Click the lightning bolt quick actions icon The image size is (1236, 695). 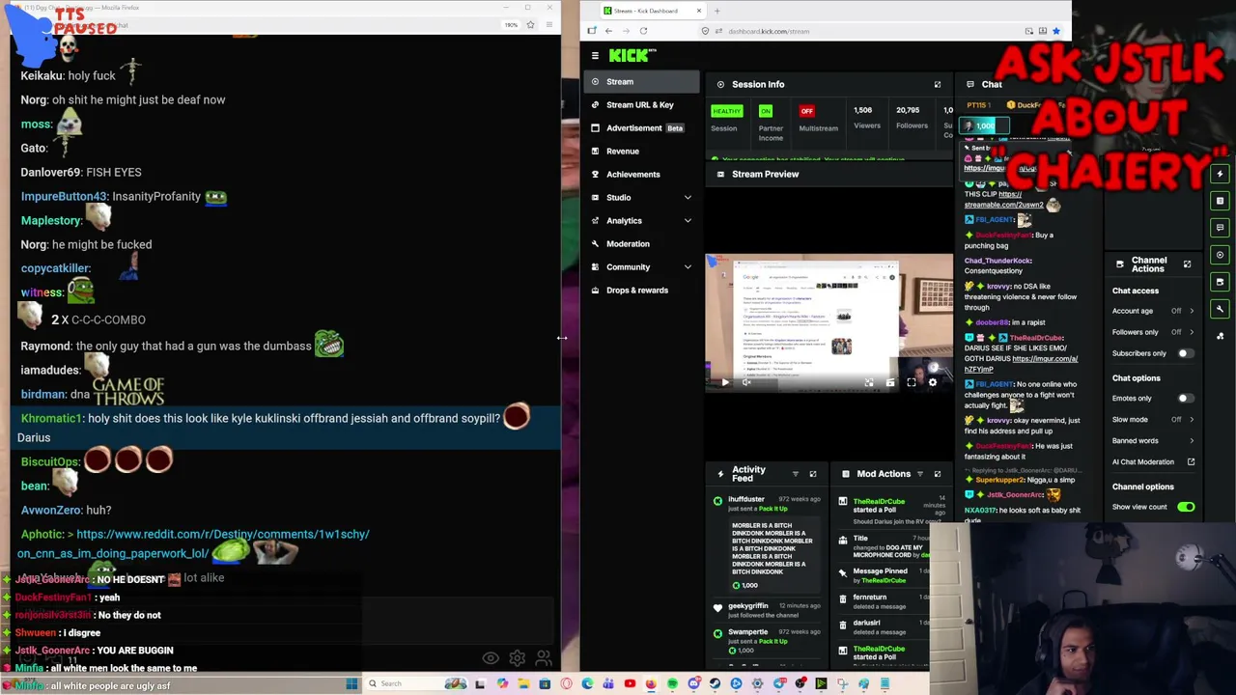point(1220,174)
